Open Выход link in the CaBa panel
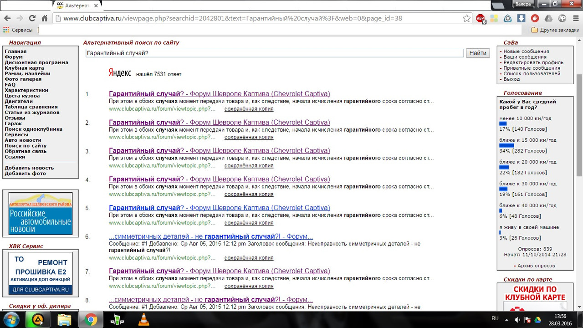This screenshot has height=328, width=583. pyautogui.click(x=511, y=79)
